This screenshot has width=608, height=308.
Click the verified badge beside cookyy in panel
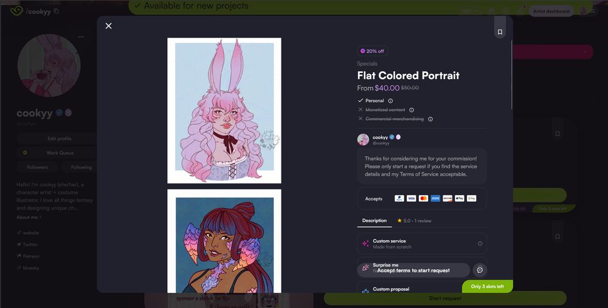pos(392,137)
